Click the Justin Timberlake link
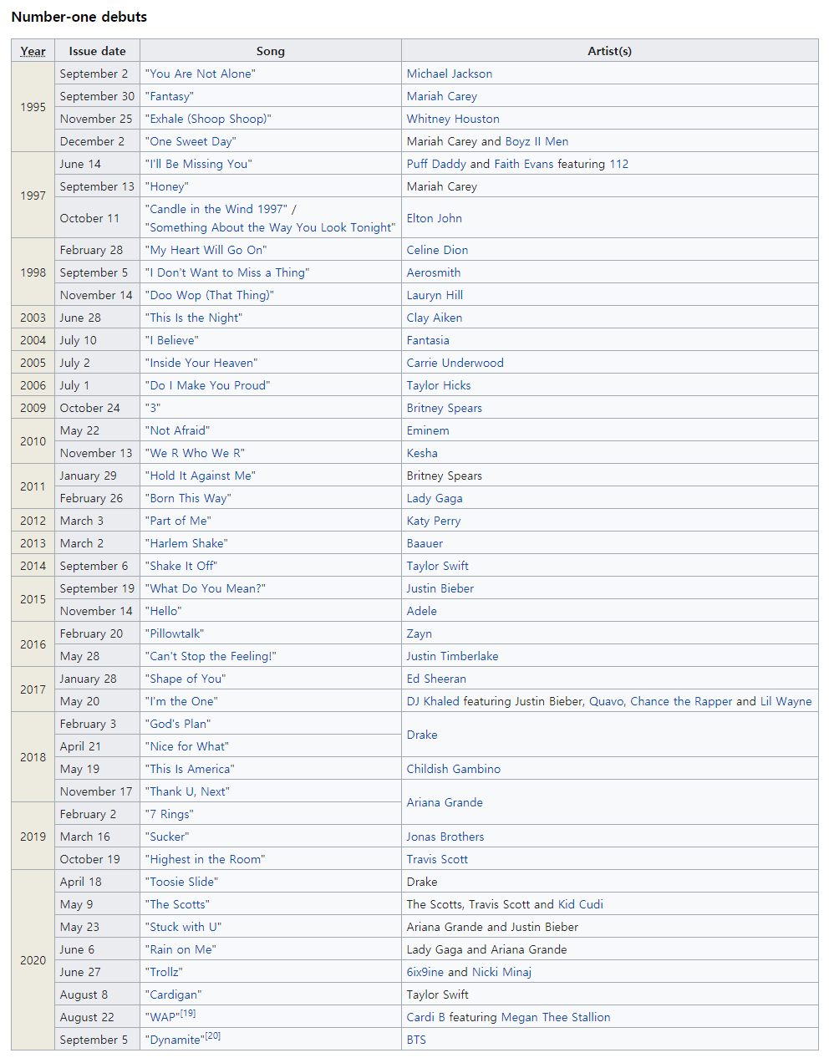The image size is (834, 1058). [453, 656]
